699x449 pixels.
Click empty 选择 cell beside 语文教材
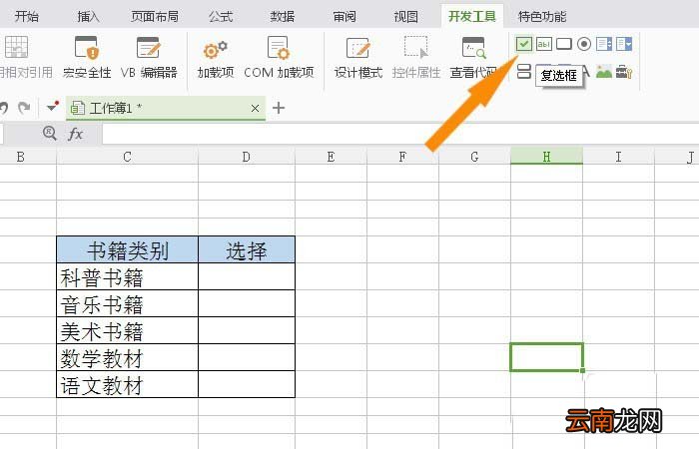point(247,384)
